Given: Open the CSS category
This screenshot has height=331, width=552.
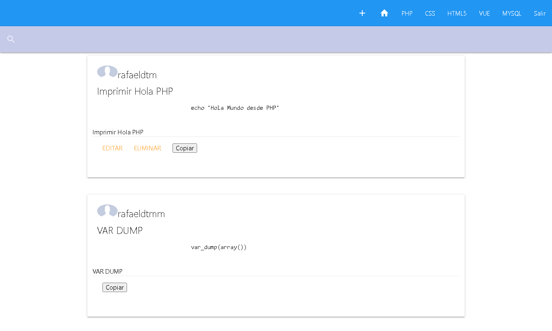Looking at the screenshot, I should click(x=430, y=13).
